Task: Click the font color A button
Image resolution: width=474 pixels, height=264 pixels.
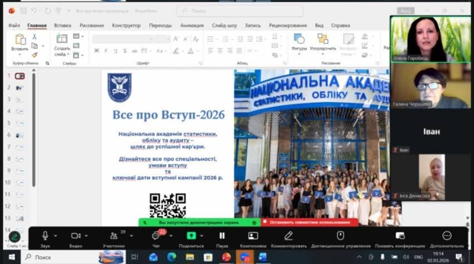Action: pos(190,51)
